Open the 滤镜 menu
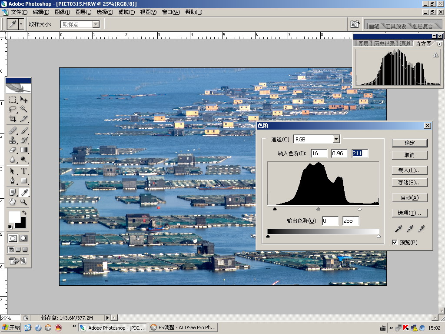 click(126, 12)
